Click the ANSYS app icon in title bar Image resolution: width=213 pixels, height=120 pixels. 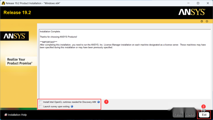pyautogui.click(x=3, y=3)
